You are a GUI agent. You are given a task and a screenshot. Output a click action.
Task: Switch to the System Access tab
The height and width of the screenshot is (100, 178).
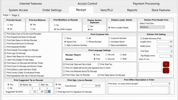pos(18,10)
